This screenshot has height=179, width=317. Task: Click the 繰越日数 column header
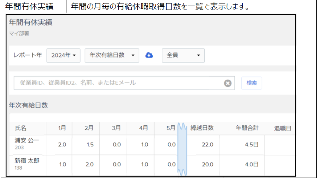(x=202, y=128)
